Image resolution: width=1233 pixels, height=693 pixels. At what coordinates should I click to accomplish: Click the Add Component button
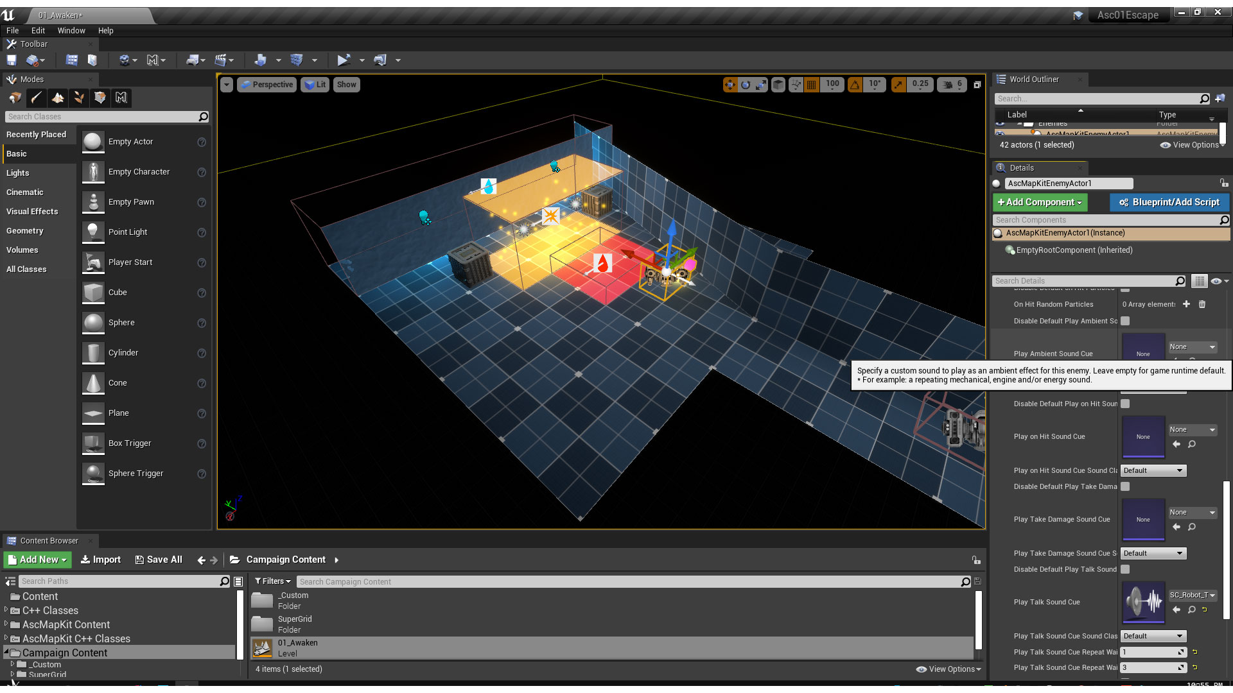[1040, 202]
